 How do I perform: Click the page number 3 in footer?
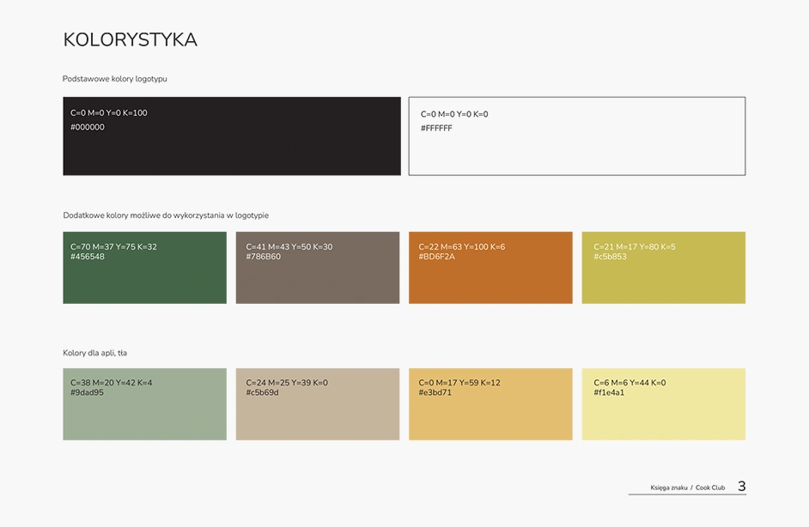pyautogui.click(x=741, y=487)
